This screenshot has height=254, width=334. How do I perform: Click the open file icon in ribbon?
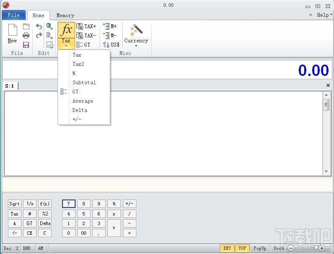[26, 26]
